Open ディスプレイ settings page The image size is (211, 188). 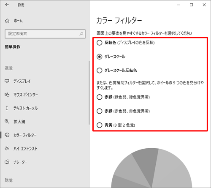[x=22, y=81]
